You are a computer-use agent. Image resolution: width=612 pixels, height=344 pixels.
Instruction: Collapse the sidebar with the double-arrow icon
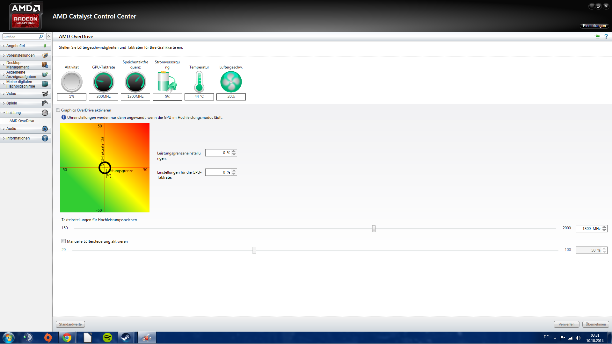(x=49, y=37)
